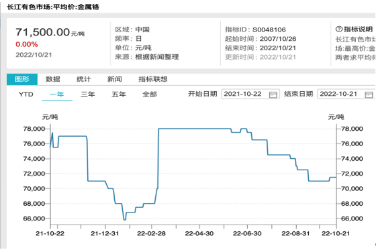
Task: Click the 开始日期 input showing 2021-10-22
Action: pyautogui.click(x=250, y=94)
